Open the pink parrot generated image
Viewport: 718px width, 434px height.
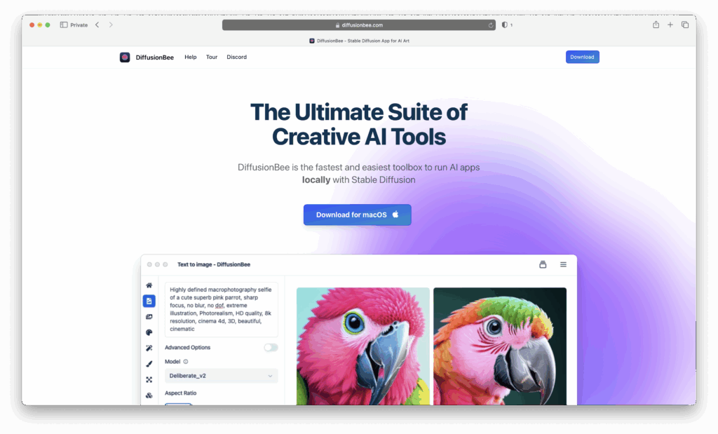pos(363,346)
